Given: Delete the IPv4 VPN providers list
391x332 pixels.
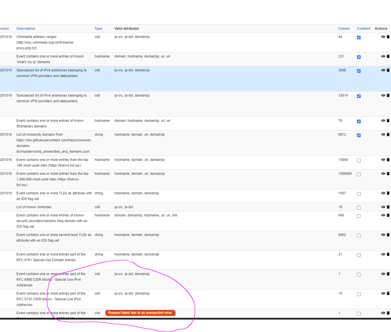Looking at the screenshot, I should [x=388, y=95].
